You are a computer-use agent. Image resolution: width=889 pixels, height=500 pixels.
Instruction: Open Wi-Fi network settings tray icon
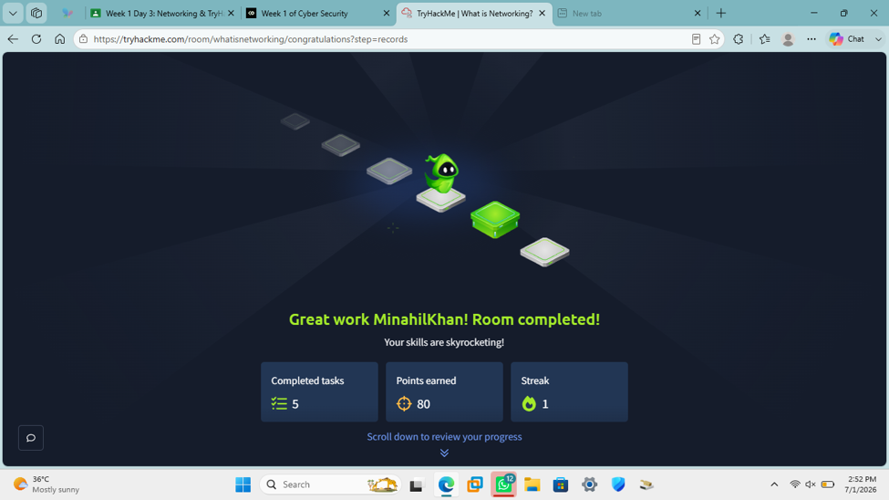click(x=795, y=484)
